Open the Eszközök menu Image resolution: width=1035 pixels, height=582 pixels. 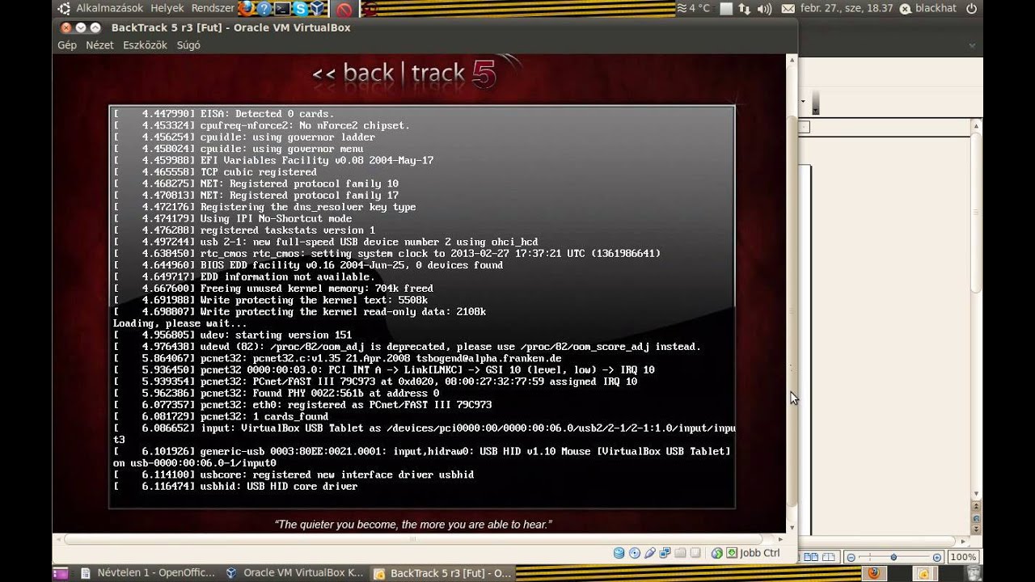point(145,45)
